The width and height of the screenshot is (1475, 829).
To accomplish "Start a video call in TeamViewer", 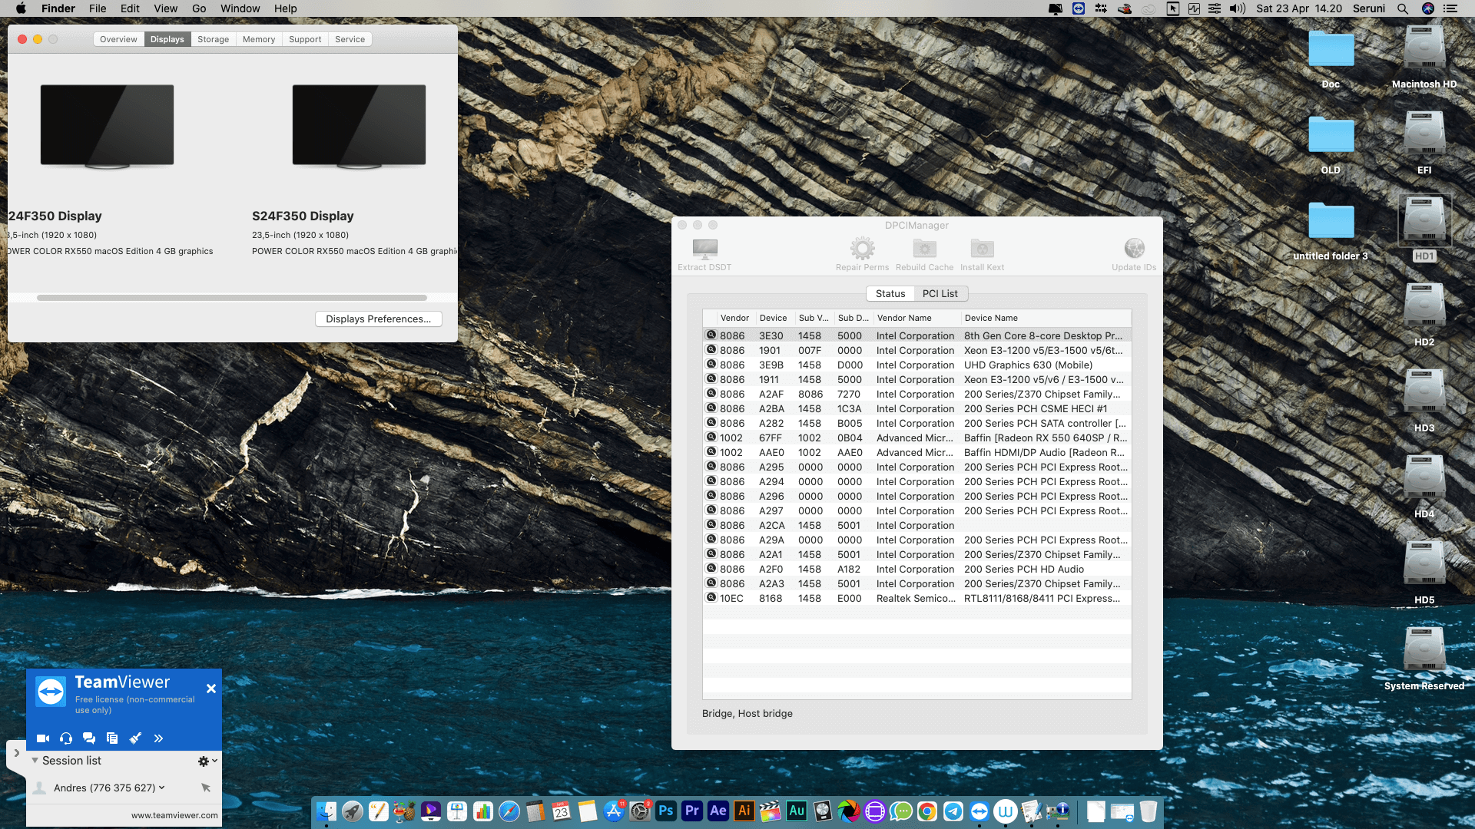I will pos(42,738).
